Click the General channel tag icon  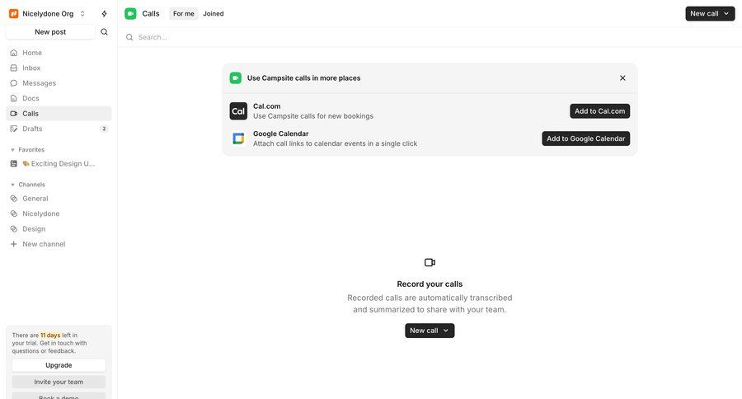14,199
